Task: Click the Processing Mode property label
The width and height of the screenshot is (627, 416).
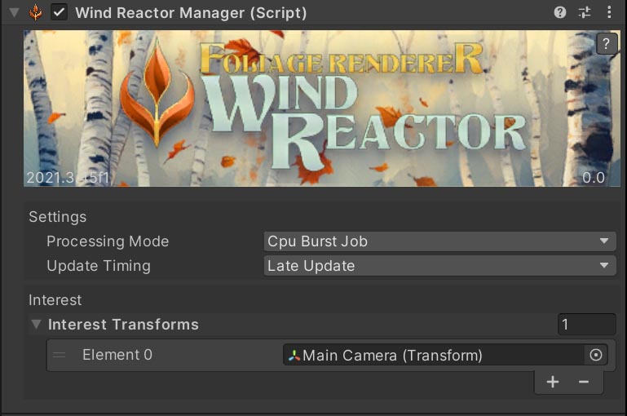Action: [108, 241]
